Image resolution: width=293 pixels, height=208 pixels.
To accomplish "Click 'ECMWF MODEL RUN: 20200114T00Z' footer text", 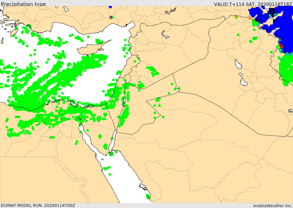I will click(38, 205).
